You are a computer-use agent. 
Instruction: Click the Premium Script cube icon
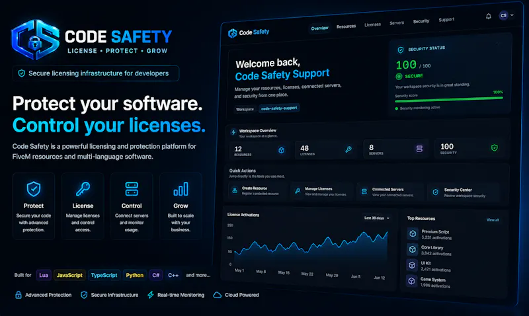pos(412,234)
